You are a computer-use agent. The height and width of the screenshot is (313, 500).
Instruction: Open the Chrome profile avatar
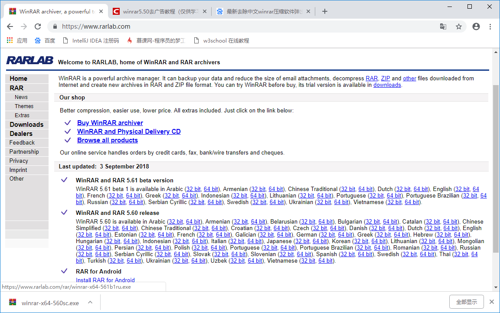click(x=476, y=26)
